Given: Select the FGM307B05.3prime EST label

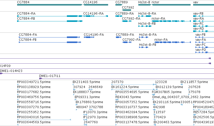Looking at the screenshot, I should 167,92.
